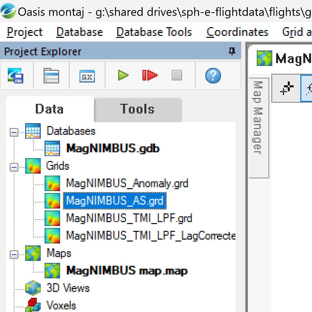Open the Database Tools menu
The height and width of the screenshot is (312, 312).
(x=154, y=32)
